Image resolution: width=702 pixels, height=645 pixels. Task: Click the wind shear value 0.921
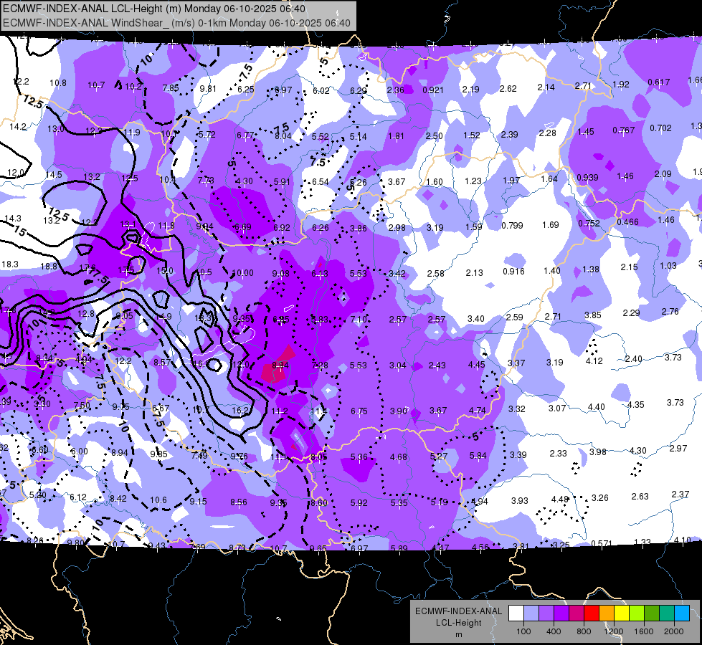click(433, 90)
